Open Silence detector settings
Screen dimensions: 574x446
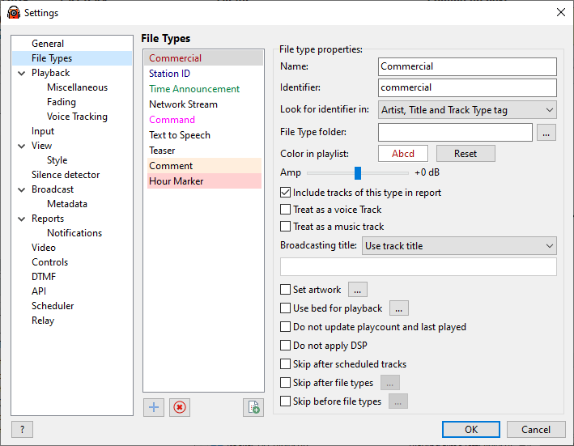pyautogui.click(x=66, y=175)
